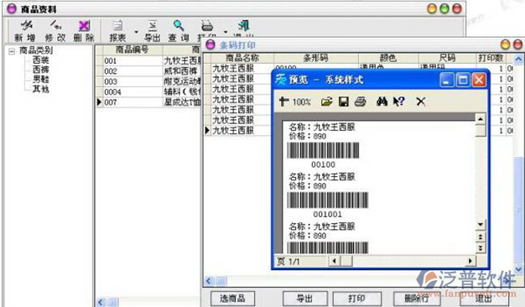Image resolution: width=525 pixels, height=307 pixels.
Task: Open the dropdown arrow beside 报表
Action: click(x=136, y=32)
